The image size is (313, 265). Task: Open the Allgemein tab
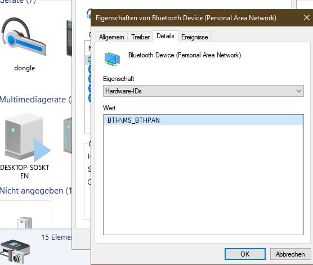tap(111, 37)
